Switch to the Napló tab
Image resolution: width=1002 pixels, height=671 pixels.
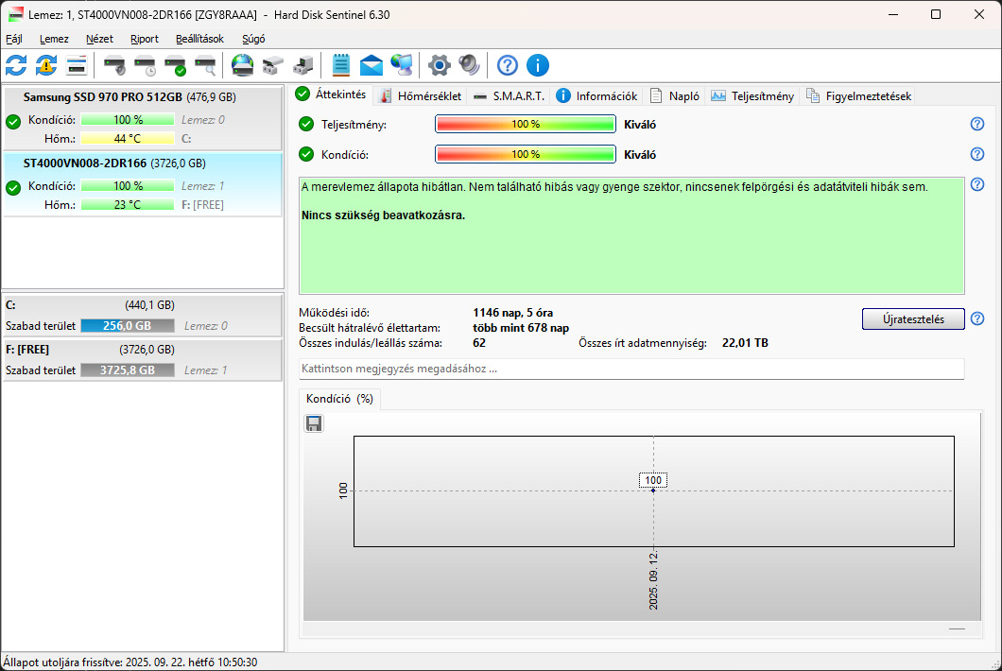pyautogui.click(x=674, y=95)
